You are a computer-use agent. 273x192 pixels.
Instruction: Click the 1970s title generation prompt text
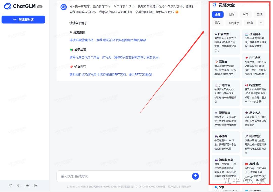pos(255,95)
